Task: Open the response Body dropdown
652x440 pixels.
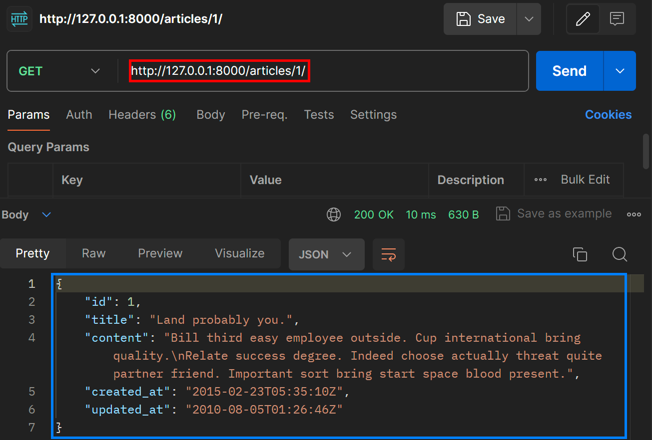Action: click(26, 215)
